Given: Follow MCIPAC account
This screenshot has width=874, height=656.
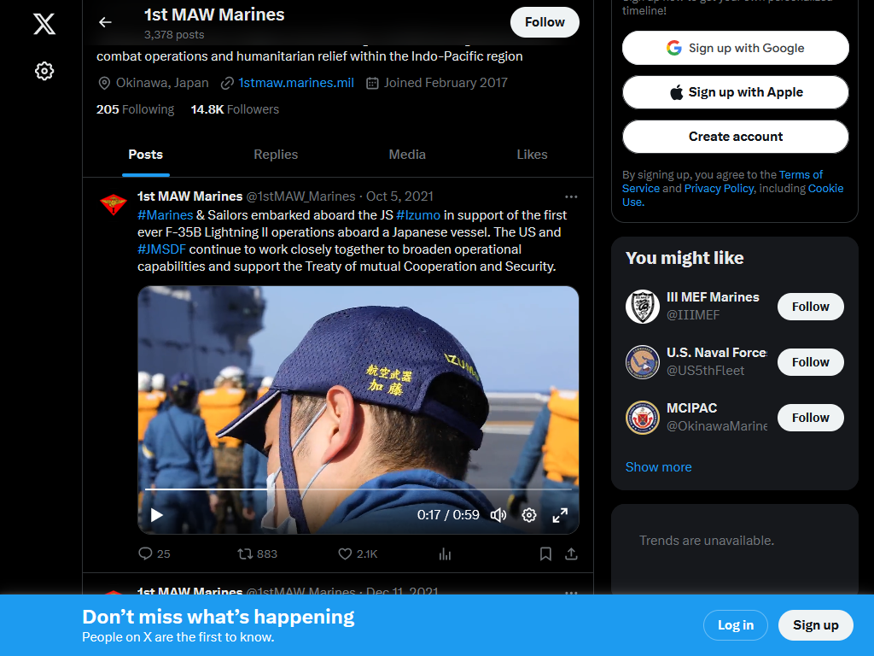Looking at the screenshot, I should pos(811,418).
